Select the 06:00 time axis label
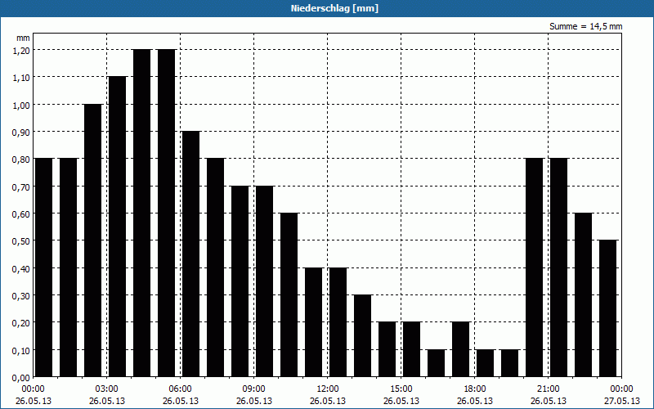 [180, 389]
